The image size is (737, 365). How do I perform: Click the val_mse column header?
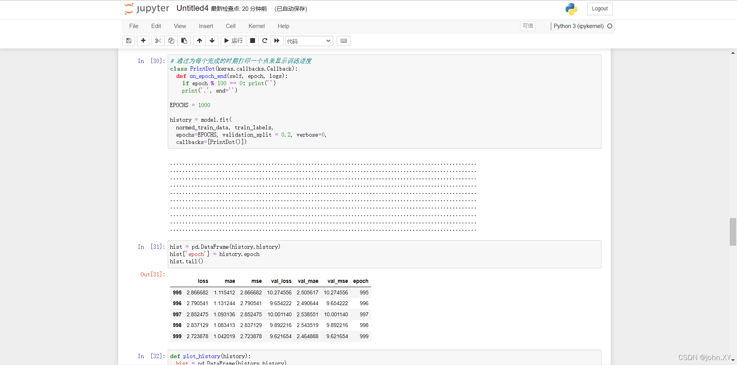click(337, 281)
